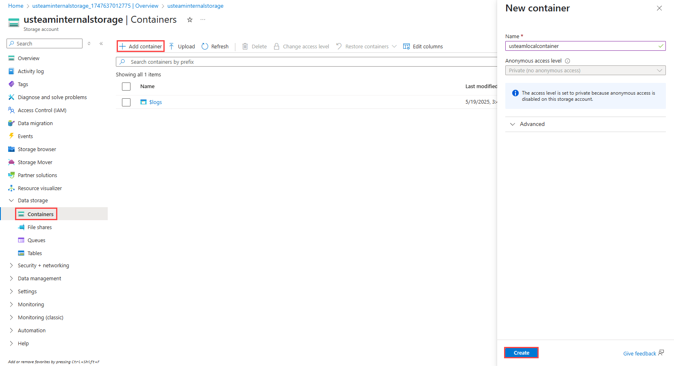Click the sidebar Search box
Screen dimensions: 674x366
tap(45, 43)
